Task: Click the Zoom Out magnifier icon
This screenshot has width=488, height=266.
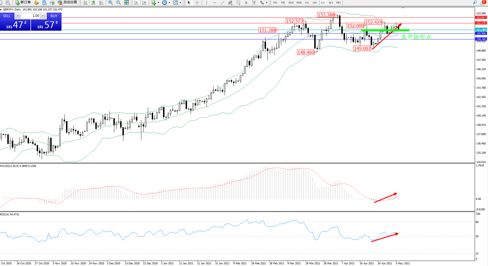Action: click(x=118, y=3)
